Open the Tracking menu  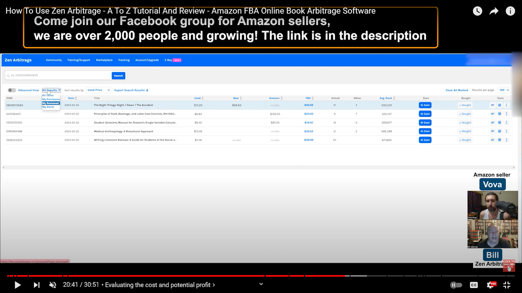tap(124, 60)
